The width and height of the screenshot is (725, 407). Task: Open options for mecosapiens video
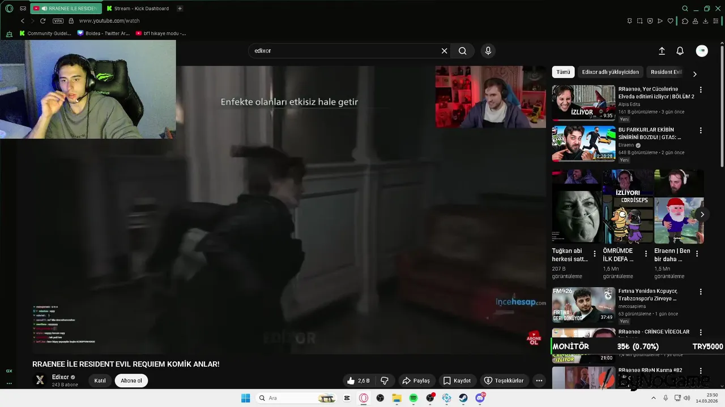pos(701,292)
